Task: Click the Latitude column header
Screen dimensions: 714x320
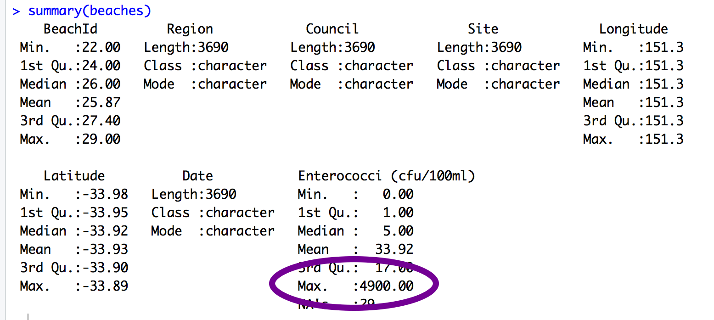Action: pos(74,176)
